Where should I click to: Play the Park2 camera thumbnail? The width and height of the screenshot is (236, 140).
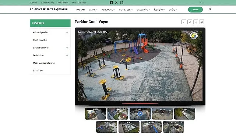(118, 113)
